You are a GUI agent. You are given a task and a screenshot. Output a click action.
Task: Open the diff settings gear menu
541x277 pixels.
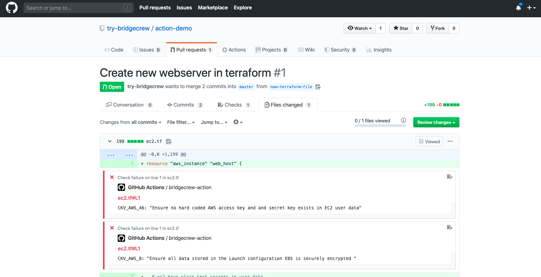[x=238, y=122]
